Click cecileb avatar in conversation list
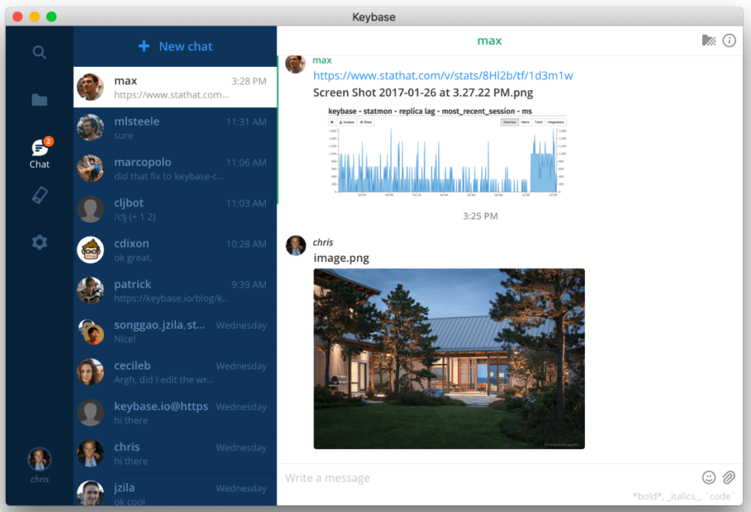Screen dimensions: 751x512 (91, 372)
